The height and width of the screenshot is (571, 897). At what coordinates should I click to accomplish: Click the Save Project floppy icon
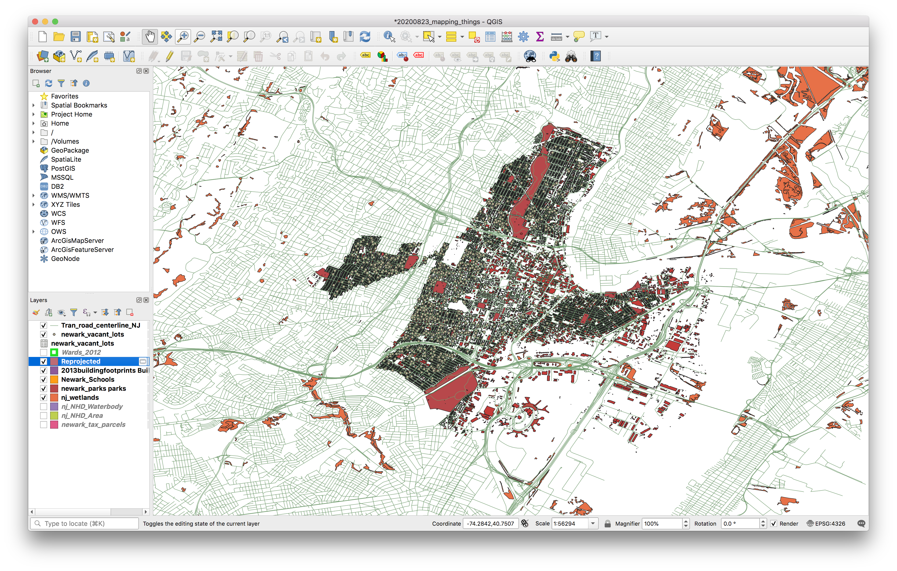[76, 37]
